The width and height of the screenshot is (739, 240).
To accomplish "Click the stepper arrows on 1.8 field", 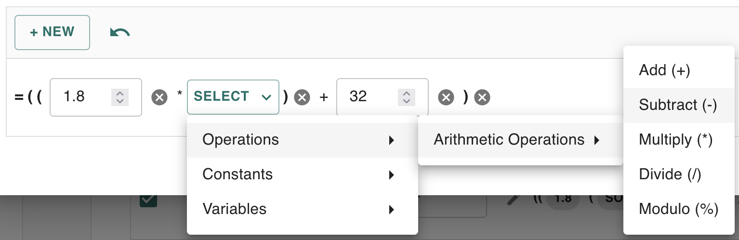I will 120,97.
